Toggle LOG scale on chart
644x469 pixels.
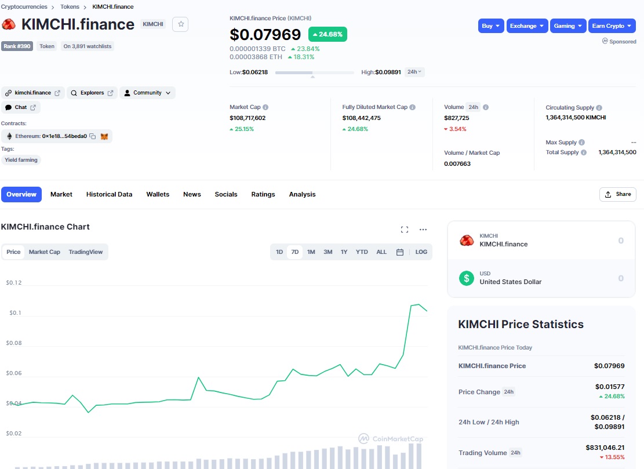pyautogui.click(x=421, y=252)
